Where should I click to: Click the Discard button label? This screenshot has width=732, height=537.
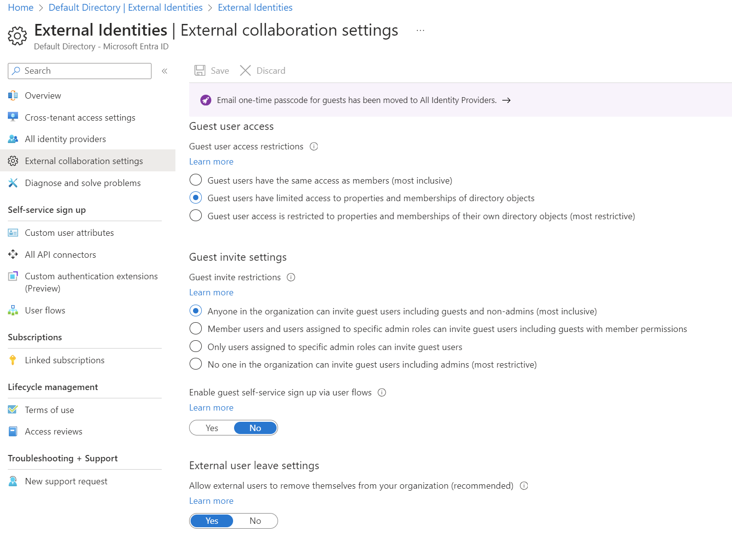point(271,71)
